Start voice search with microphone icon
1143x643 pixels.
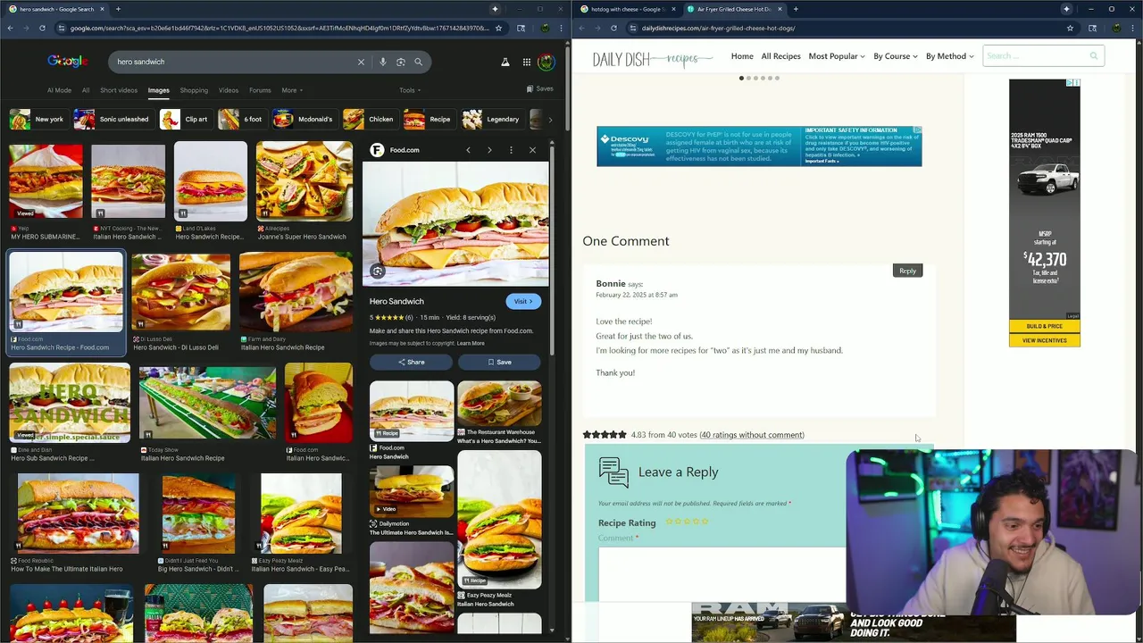point(382,62)
